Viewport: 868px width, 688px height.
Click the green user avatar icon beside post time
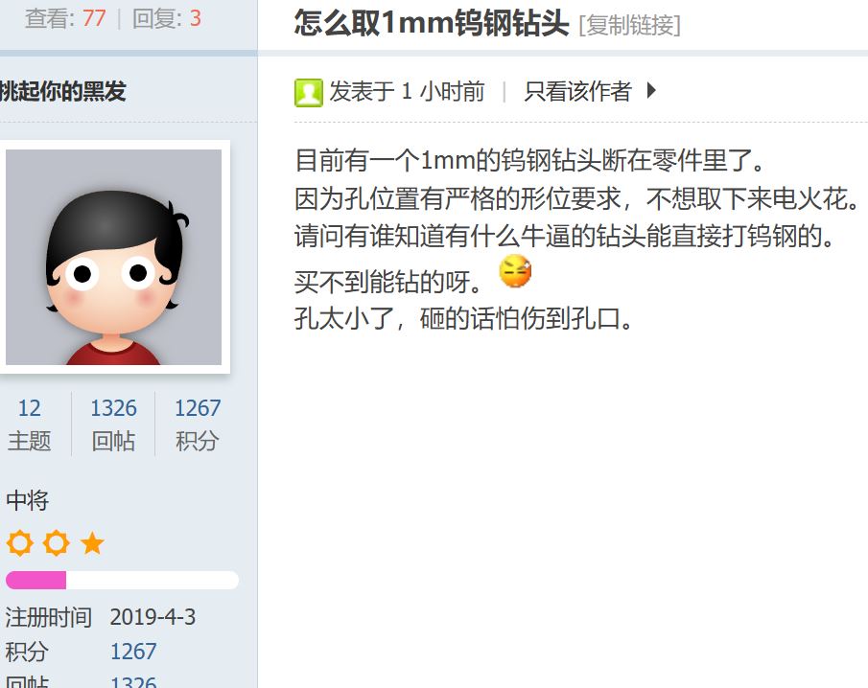pyautogui.click(x=308, y=92)
